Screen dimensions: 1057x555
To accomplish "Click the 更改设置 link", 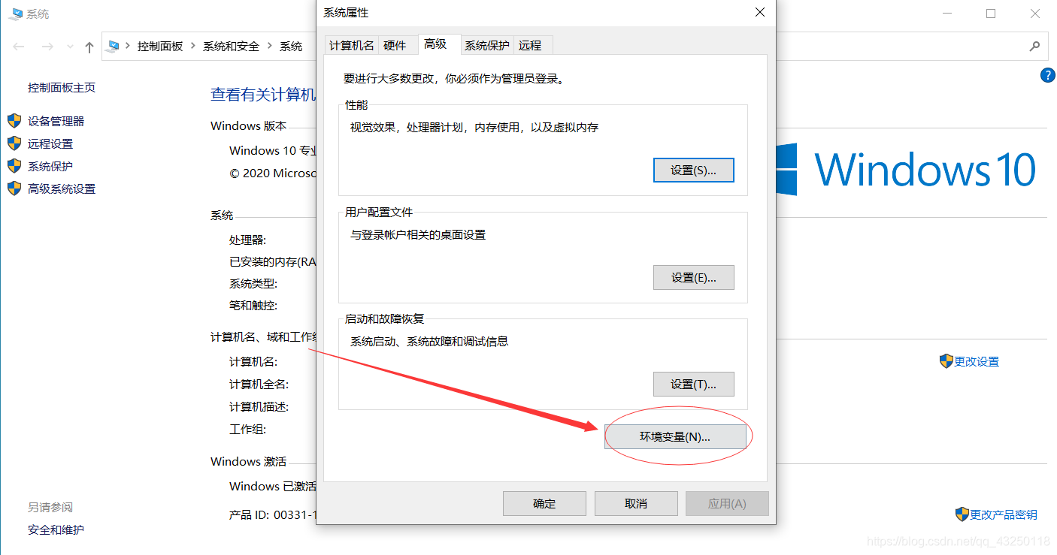I will [x=975, y=361].
